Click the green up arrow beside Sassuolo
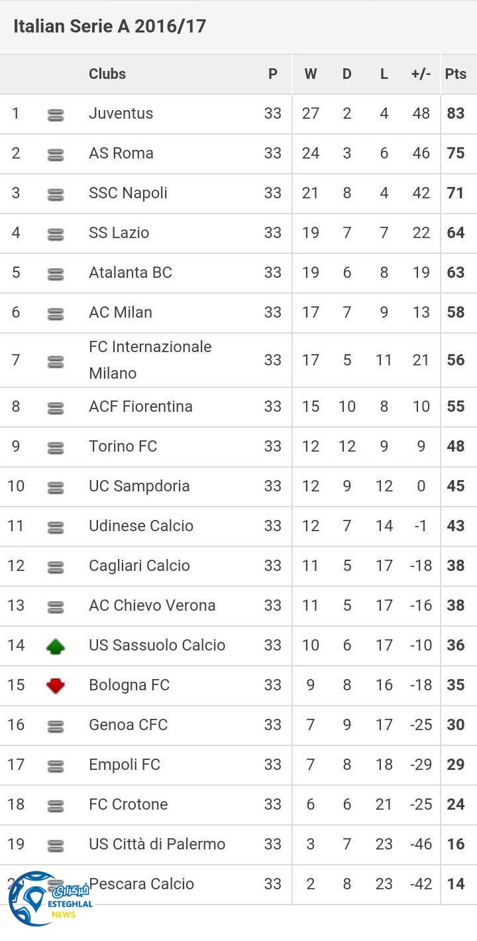The height and width of the screenshot is (941, 477). (x=56, y=646)
